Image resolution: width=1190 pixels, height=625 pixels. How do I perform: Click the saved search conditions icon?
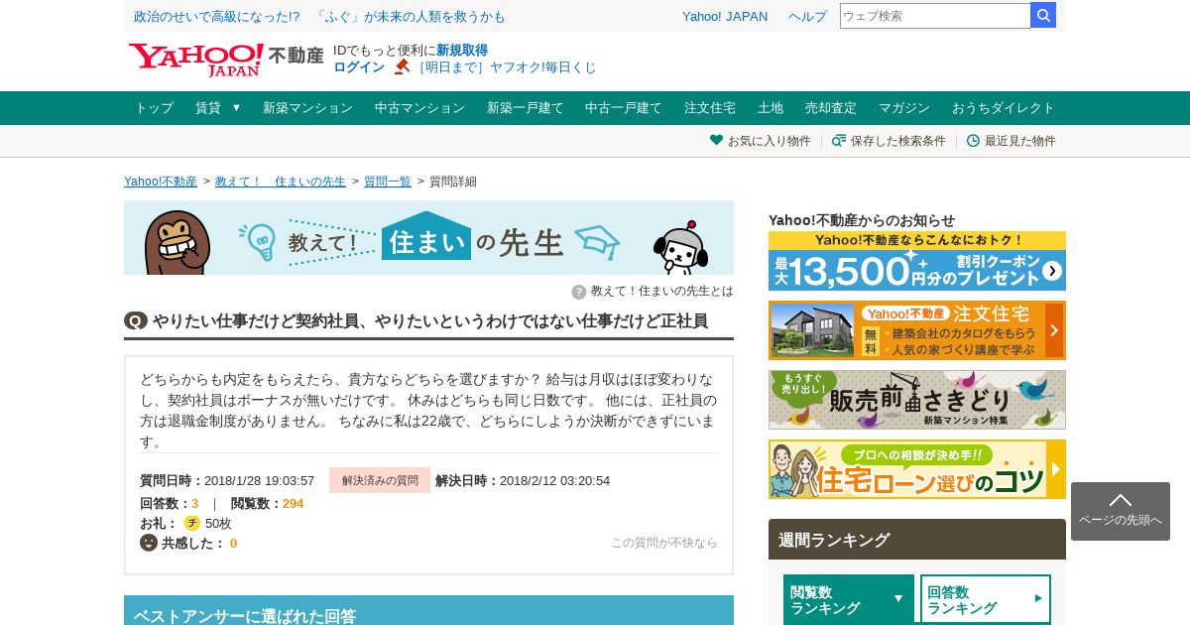[839, 140]
